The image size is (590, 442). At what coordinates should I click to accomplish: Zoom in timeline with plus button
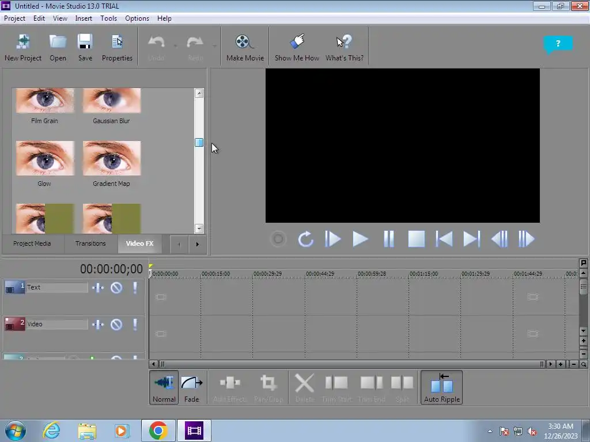click(x=561, y=364)
